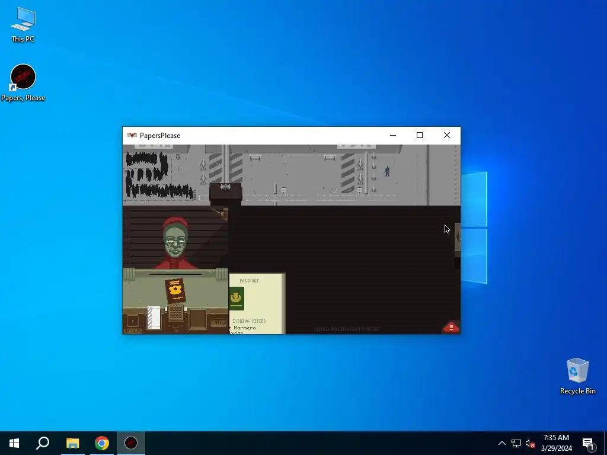Open the network status tray icon

[516, 443]
